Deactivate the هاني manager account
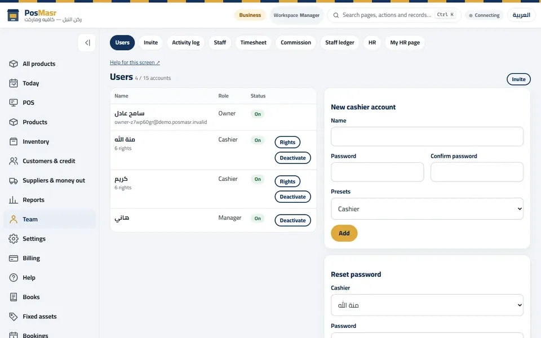Screen dimensions: 541x338 292,220
